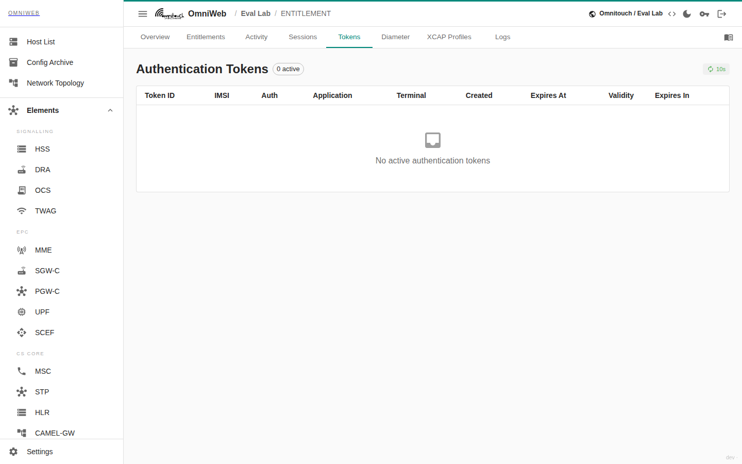Select the XCAP Profiles tab
Viewport: 742px width, 464px height.
(x=449, y=37)
